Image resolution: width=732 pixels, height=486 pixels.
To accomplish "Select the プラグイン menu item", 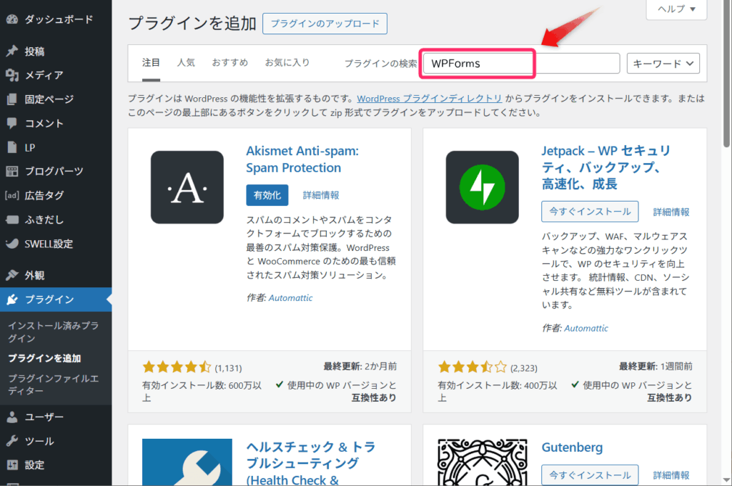I will pos(56,299).
